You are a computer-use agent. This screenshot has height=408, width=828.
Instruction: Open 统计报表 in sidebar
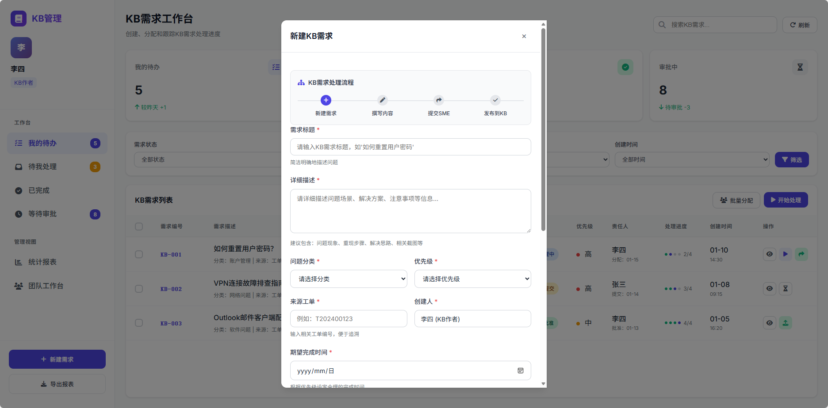click(x=57, y=262)
